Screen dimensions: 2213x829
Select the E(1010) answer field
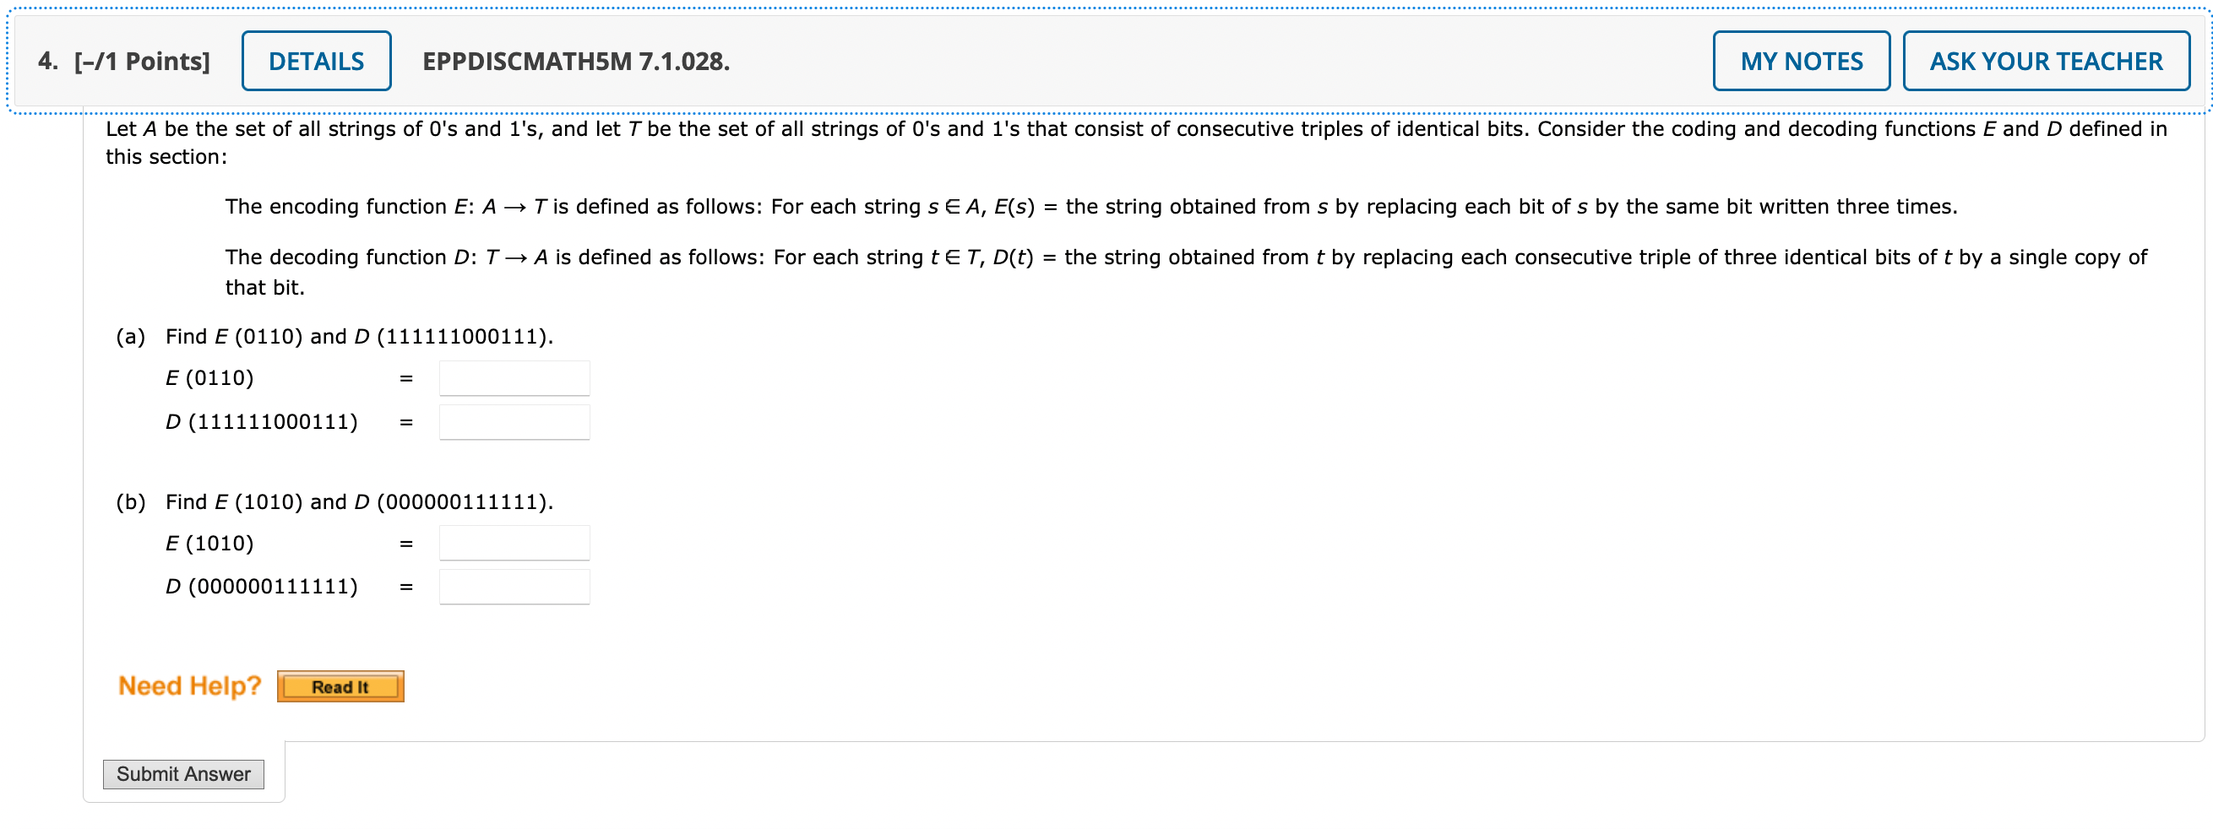pos(514,542)
